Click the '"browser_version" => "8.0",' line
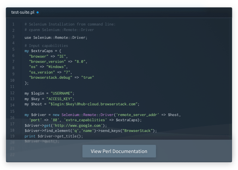The height and width of the screenshot is (170, 238). (x=58, y=61)
